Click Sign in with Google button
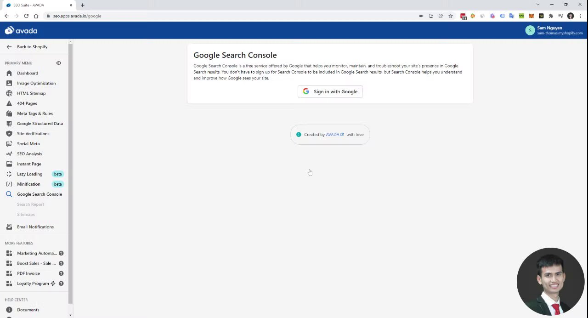This screenshot has height=318, width=588. click(330, 91)
